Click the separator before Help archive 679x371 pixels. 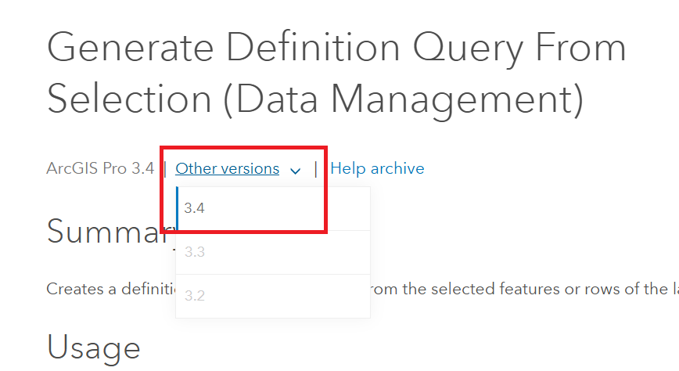coord(316,168)
